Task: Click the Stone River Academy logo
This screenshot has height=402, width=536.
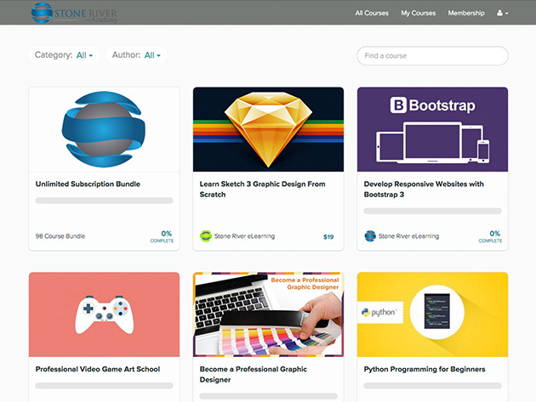Action: point(74,13)
